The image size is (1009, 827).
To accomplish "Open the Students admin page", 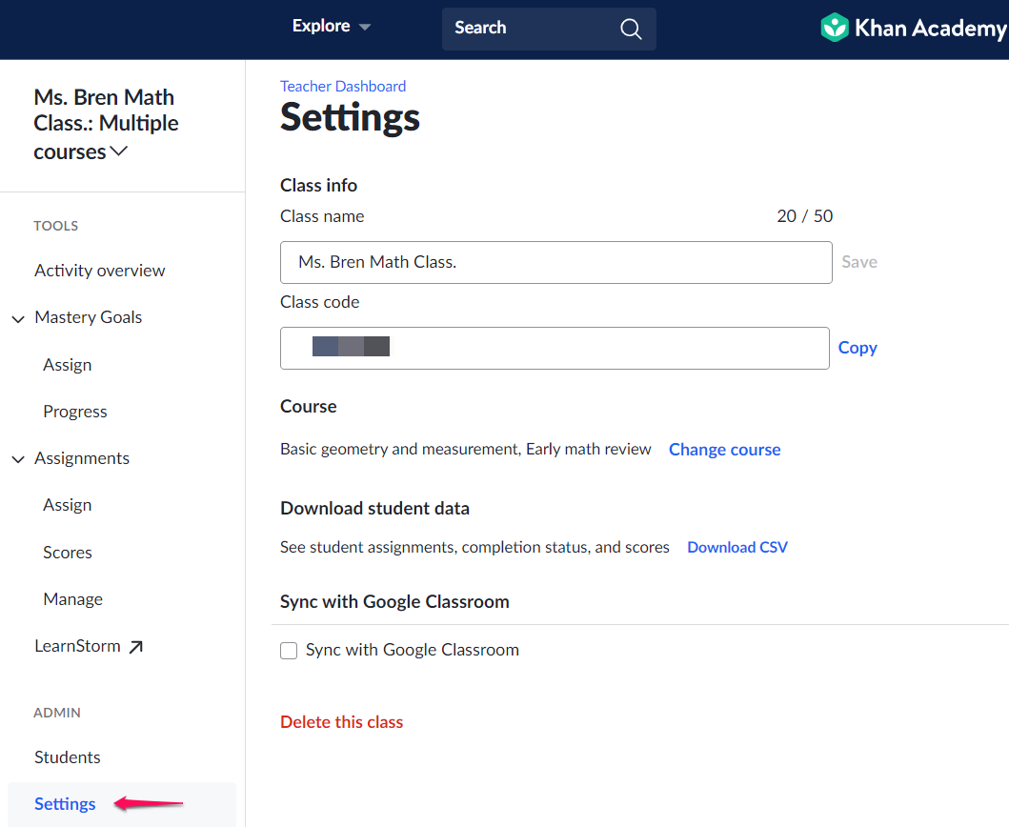I will [68, 757].
